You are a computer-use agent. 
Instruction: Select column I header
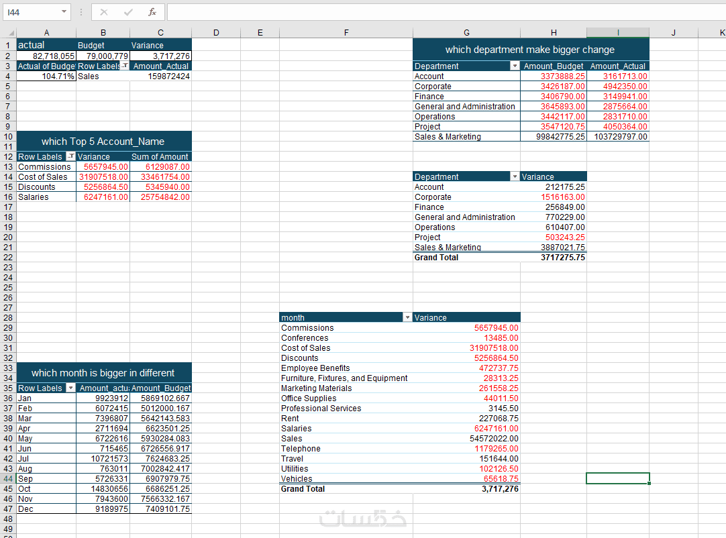coord(618,32)
